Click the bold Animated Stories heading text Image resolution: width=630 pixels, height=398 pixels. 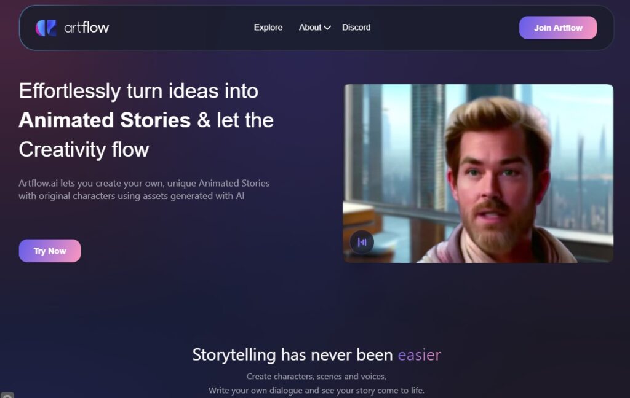point(105,120)
